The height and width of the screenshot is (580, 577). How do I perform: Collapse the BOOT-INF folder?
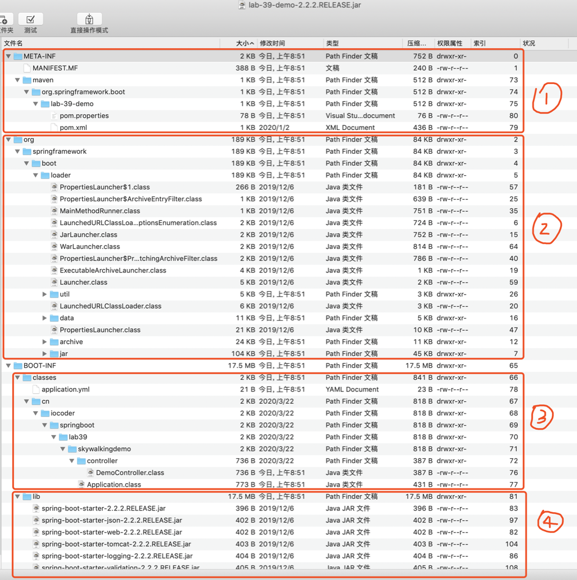[x=8, y=366]
